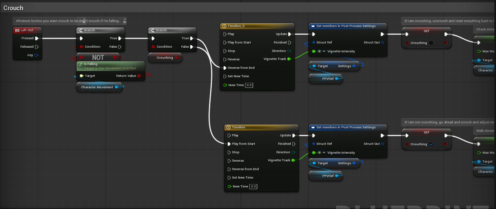Toggle eye icon beside lower Vignette Intensity

(319, 152)
